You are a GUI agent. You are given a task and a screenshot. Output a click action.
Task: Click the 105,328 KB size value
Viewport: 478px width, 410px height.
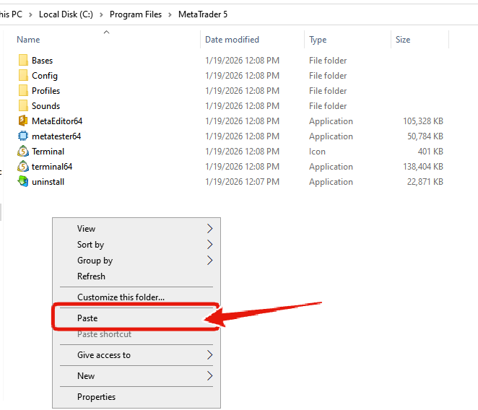(423, 121)
